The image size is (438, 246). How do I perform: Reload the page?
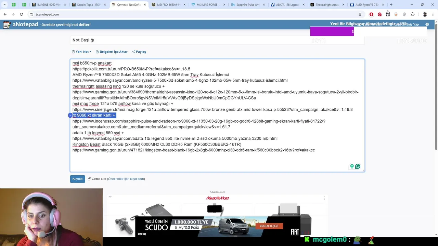[x=21, y=14]
